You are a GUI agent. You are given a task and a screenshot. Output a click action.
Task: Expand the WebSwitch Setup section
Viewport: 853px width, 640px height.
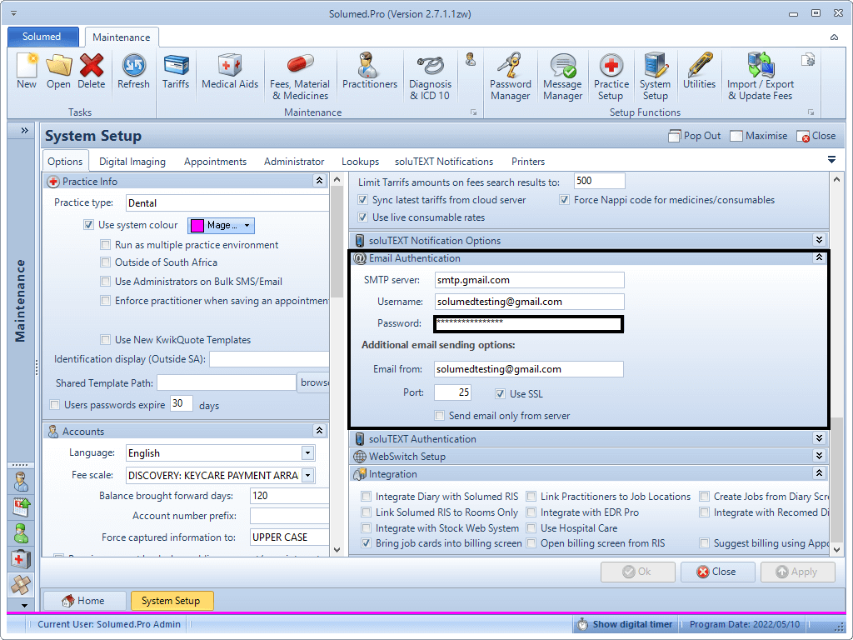click(x=819, y=457)
